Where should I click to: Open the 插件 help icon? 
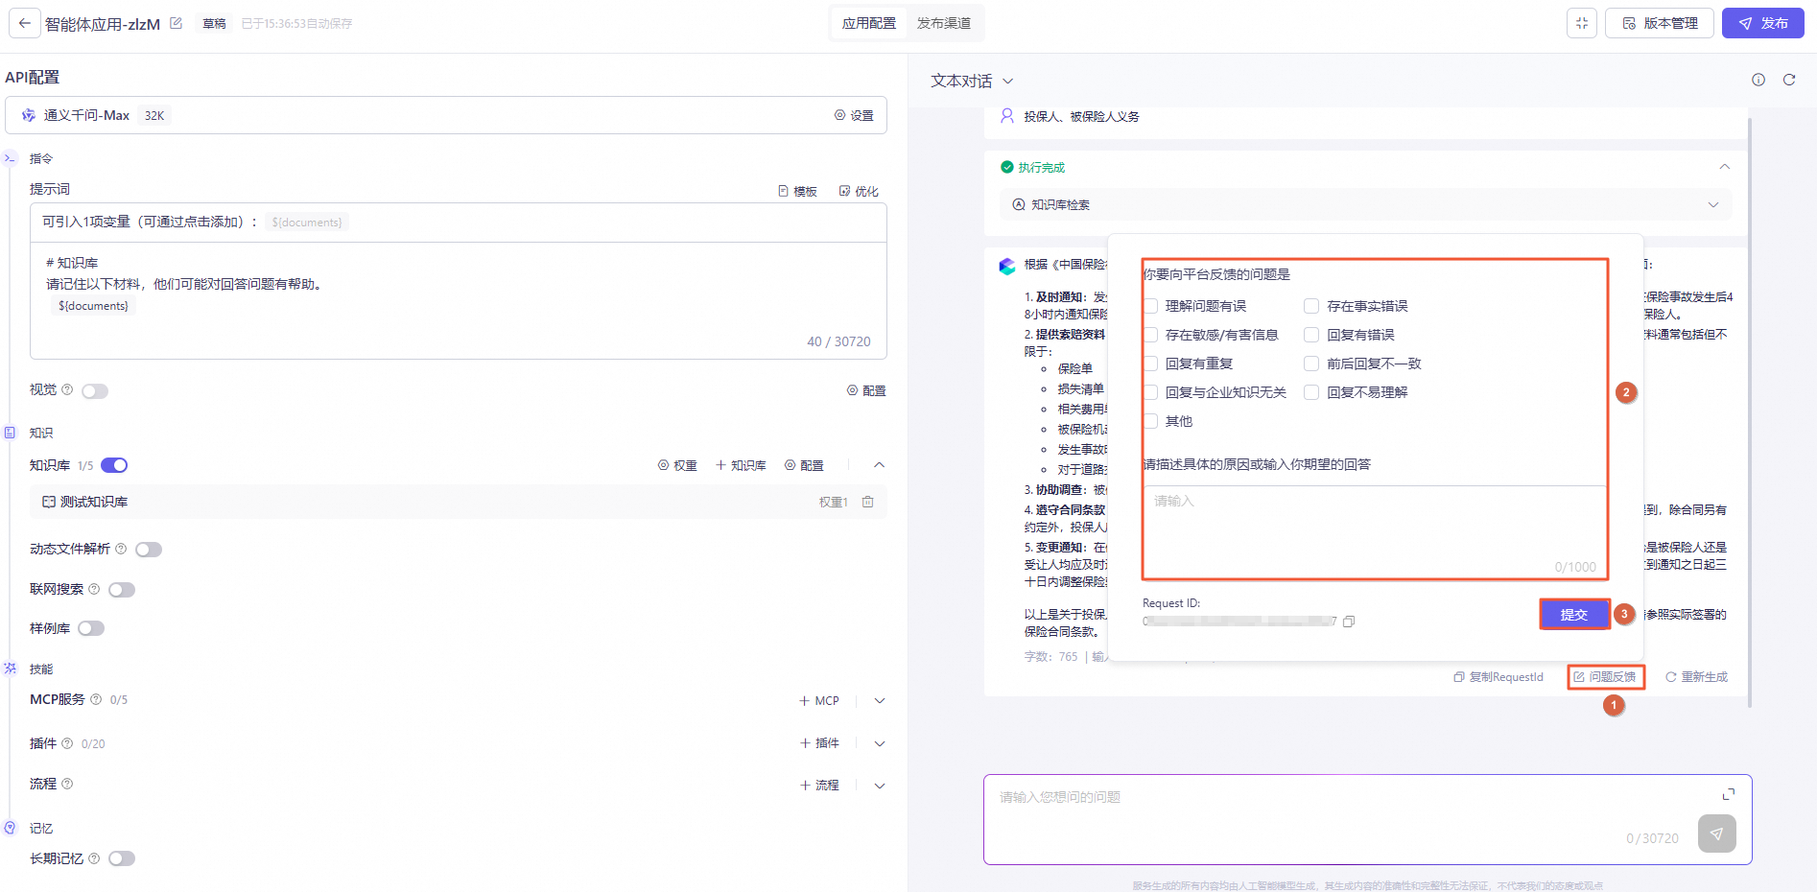[67, 743]
